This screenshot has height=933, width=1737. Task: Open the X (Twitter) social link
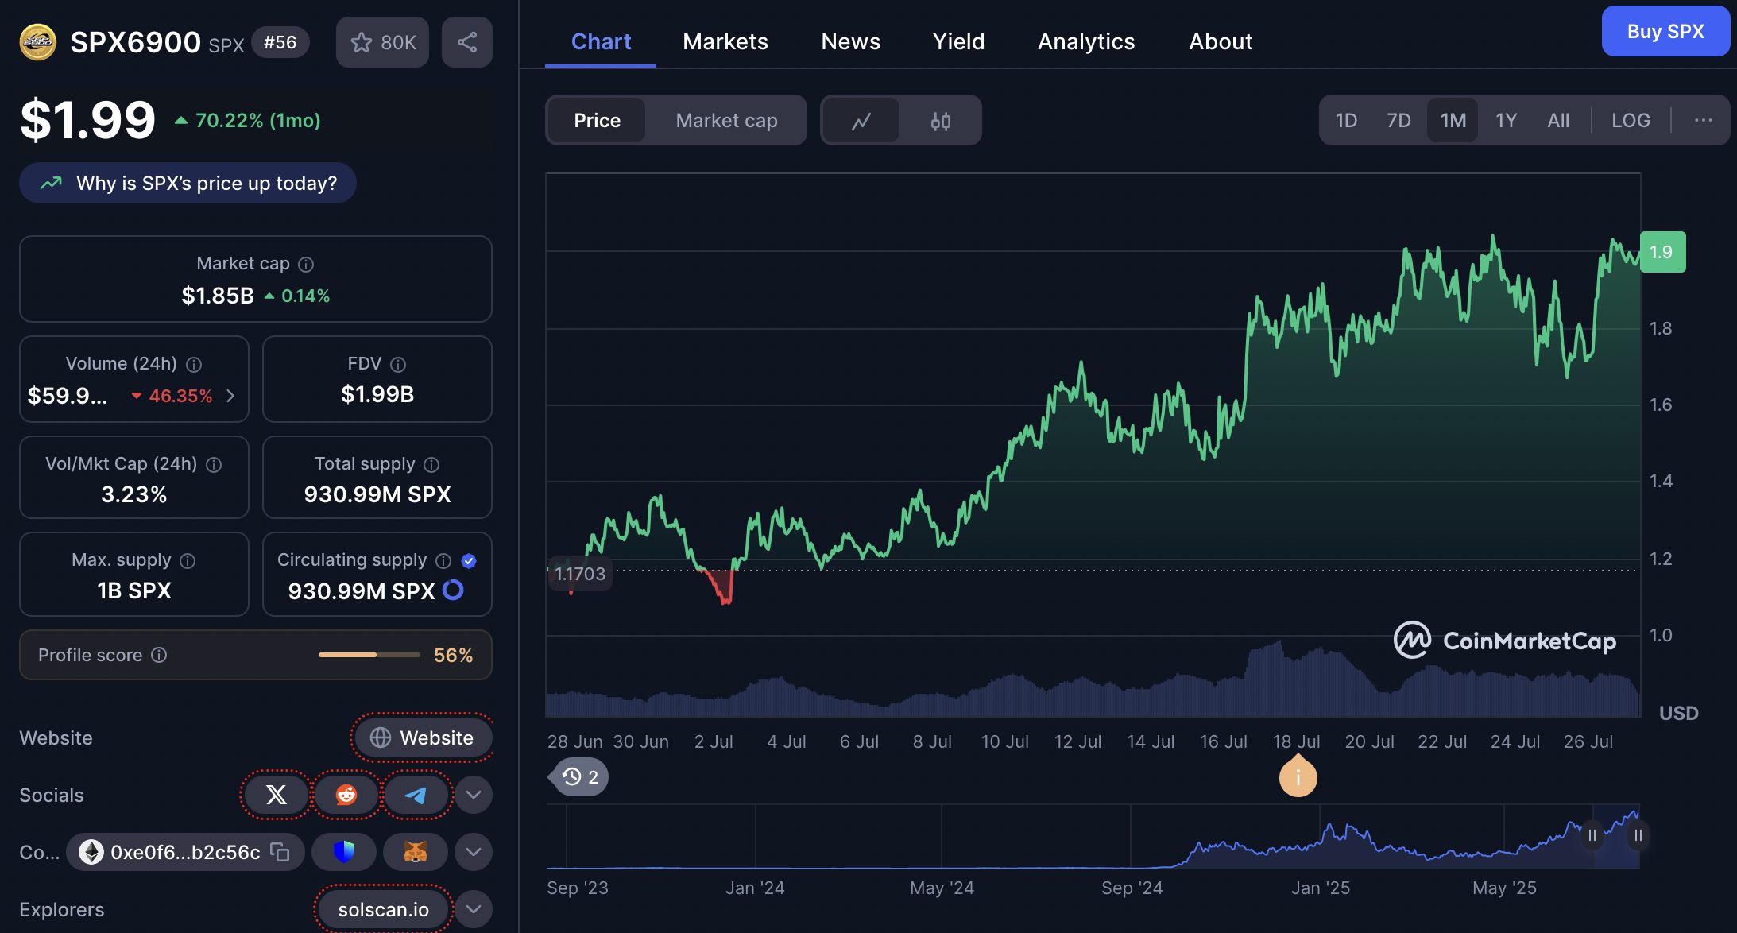click(276, 795)
